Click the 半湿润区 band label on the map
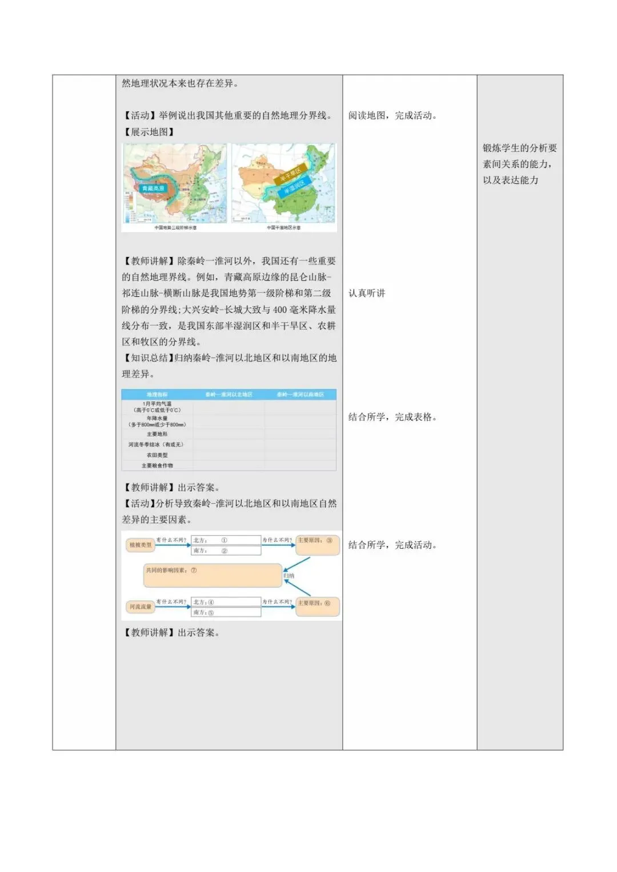The width and height of the screenshot is (617, 872). tap(295, 186)
